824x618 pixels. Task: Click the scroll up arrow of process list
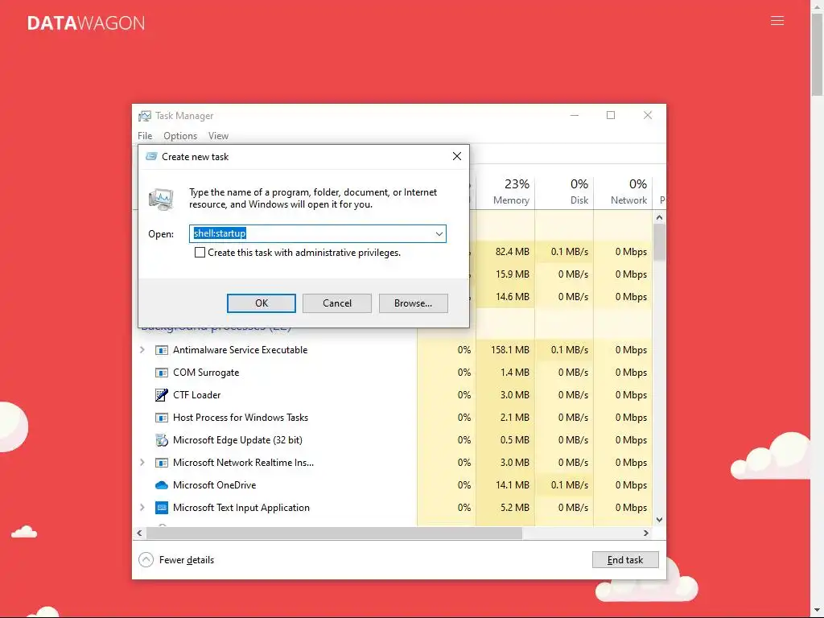pyautogui.click(x=660, y=217)
